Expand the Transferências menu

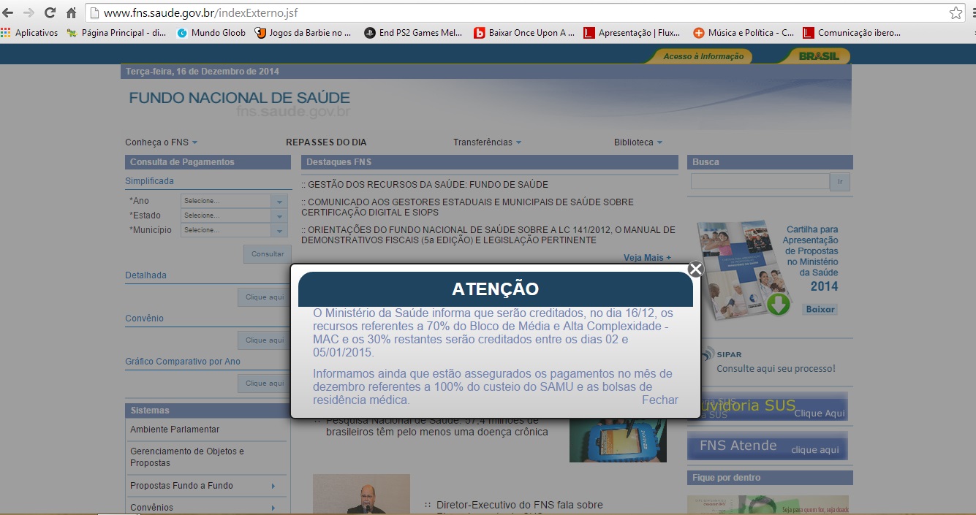(488, 142)
